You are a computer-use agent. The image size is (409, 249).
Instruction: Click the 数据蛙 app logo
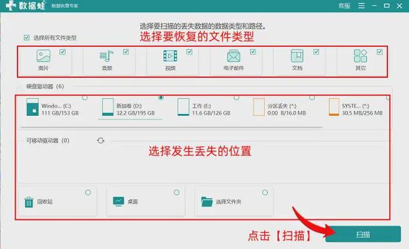click(25, 6)
